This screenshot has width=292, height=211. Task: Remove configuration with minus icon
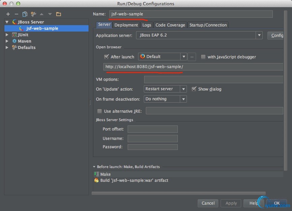(17, 14)
